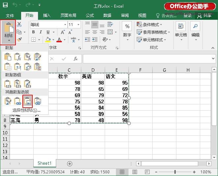
Task: Open 单元格样式 cell styles dropdown
Action: (x=151, y=40)
